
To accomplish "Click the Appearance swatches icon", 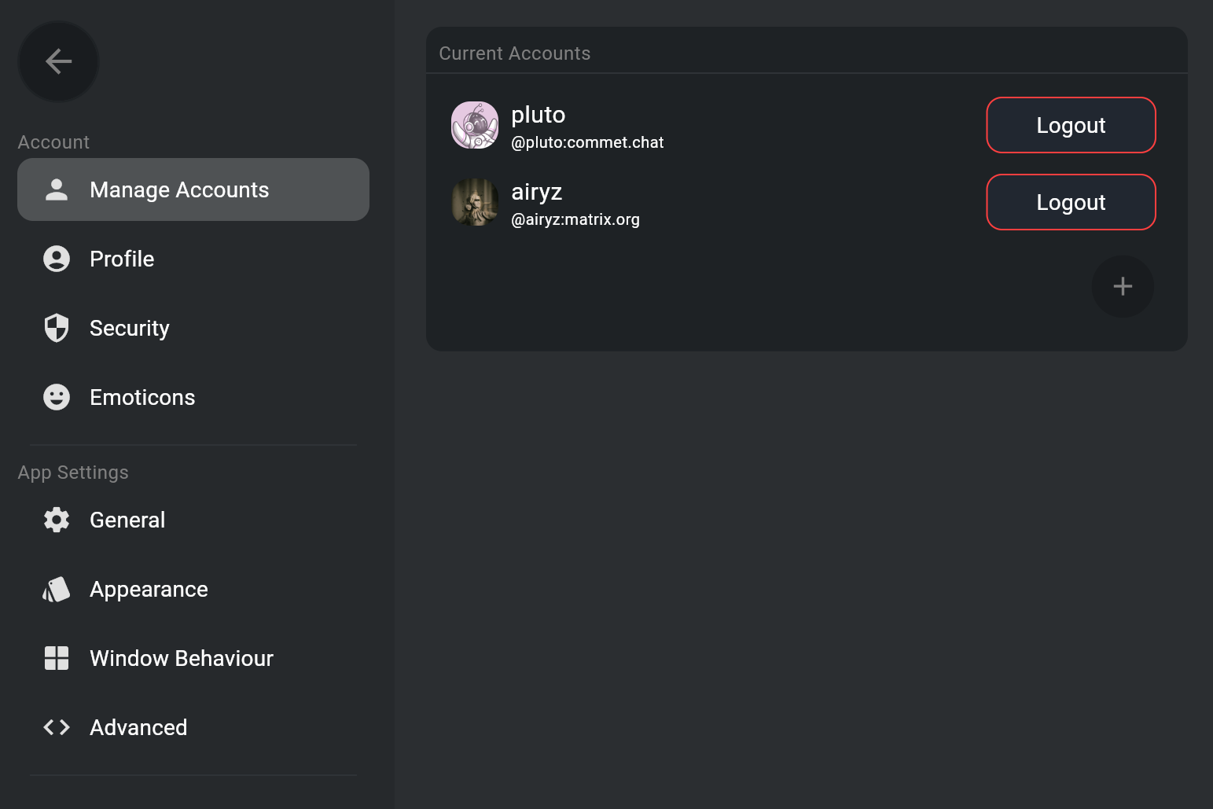I will (57, 589).
